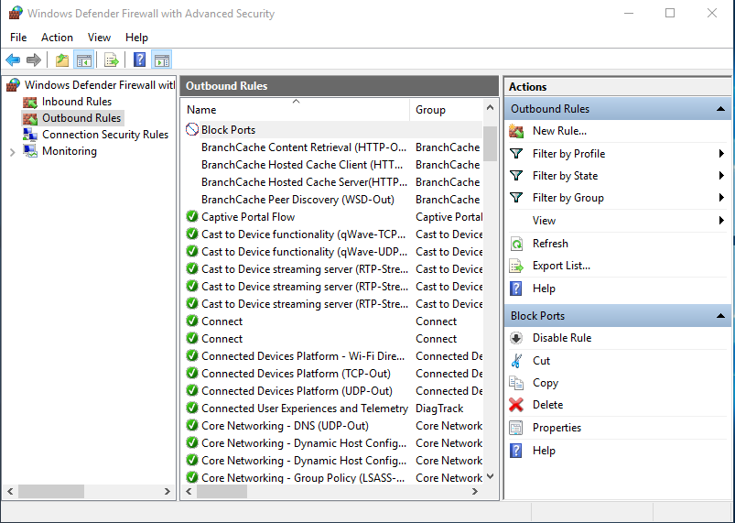The height and width of the screenshot is (523, 735).
Task: Open Properties for the Block Ports rule
Action: coord(557,428)
